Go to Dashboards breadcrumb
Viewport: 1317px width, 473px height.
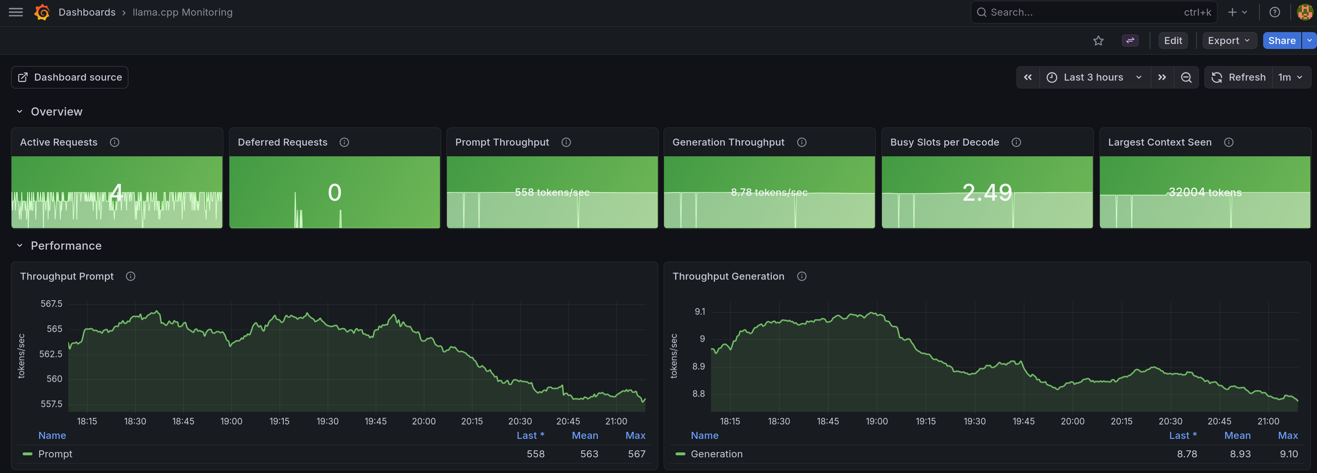(87, 12)
